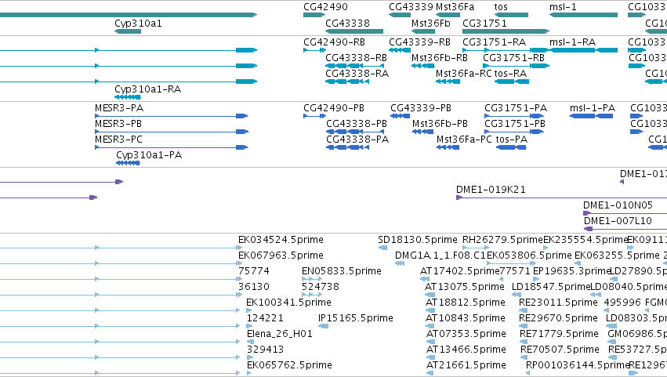Screen dimensions: 667x377
Task: Click the CG43339-PB protein glyph
Action: click(x=400, y=116)
